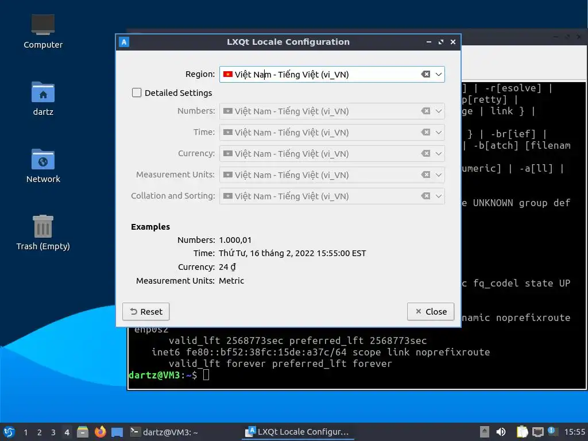Viewport: 588px width, 441px height.
Task: Clear the Time locale field
Action: coord(425,133)
